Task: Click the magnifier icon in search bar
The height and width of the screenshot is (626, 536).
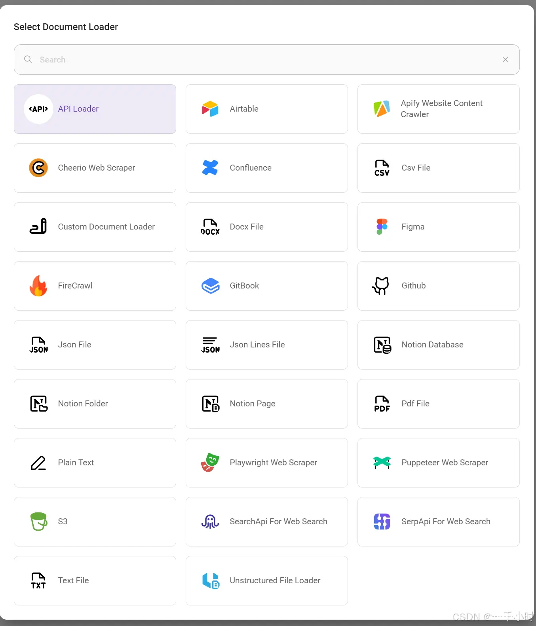Action: pos(28,59)
